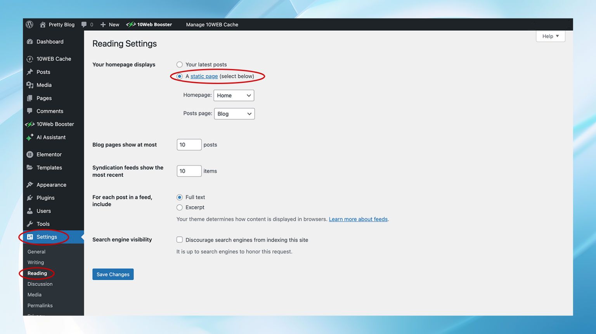Viewport: 596px width, 334px height.
Task: Open the Posts page dropdown
Action: tap(234, 114)
